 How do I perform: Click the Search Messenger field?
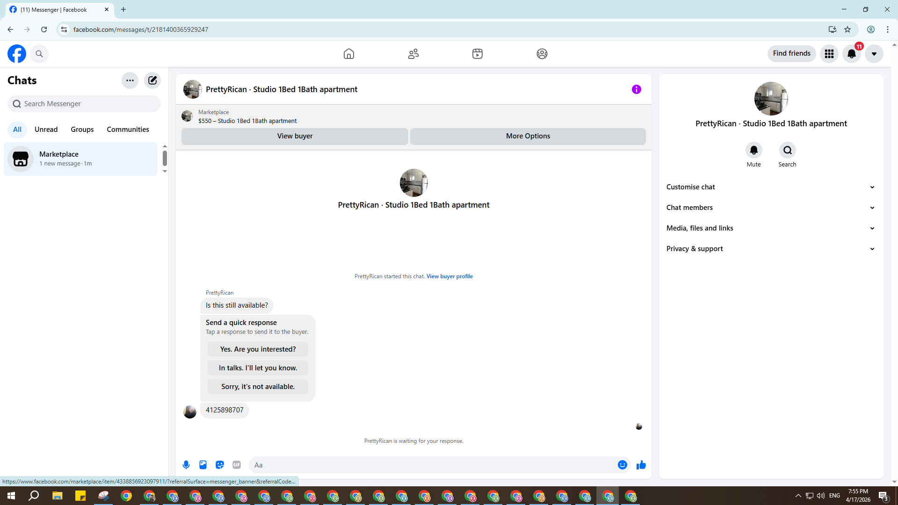(84, 104)
